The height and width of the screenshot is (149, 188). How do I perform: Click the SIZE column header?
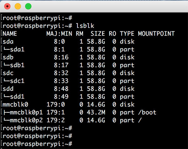97,34
